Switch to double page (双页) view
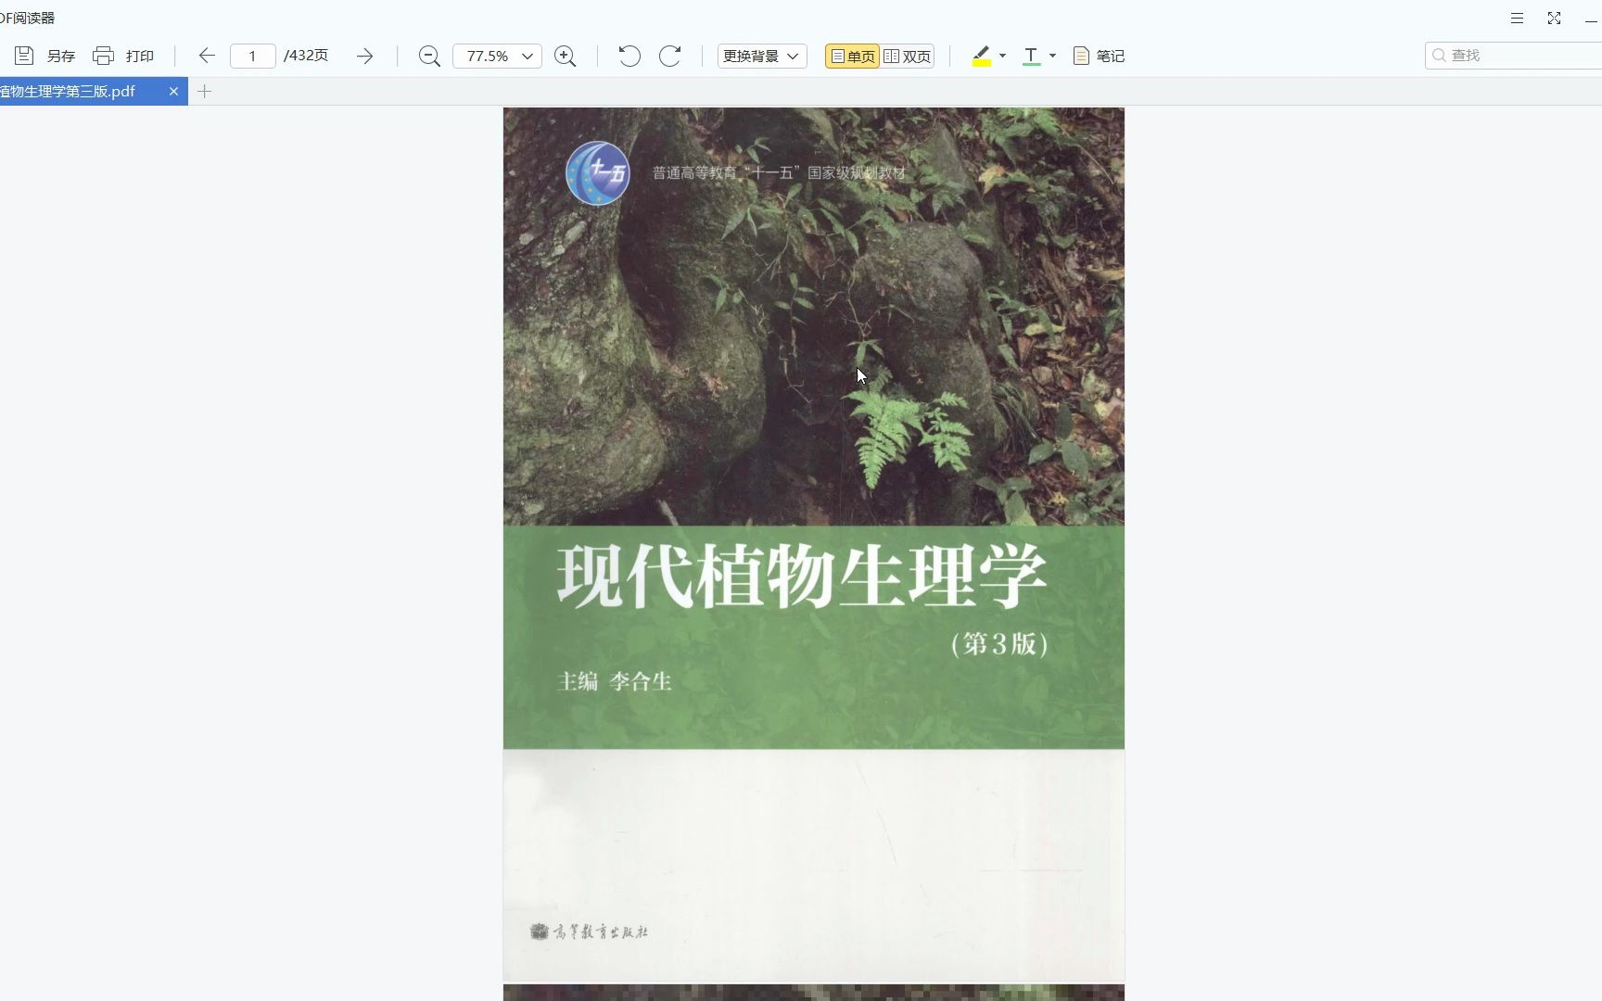Screen dimensions: 1602x1001 point(907,56)
